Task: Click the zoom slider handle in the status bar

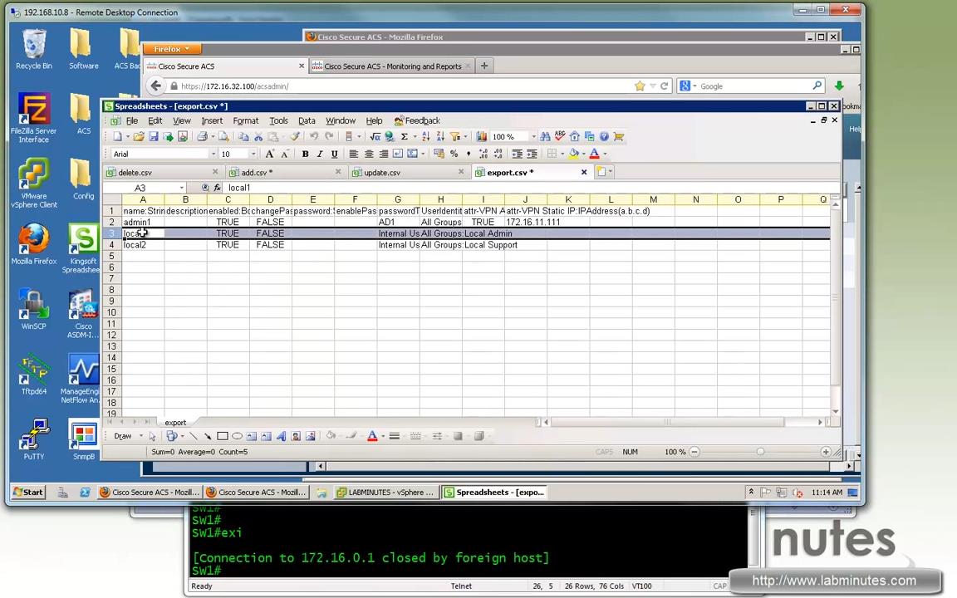Action: pos(760,452)
